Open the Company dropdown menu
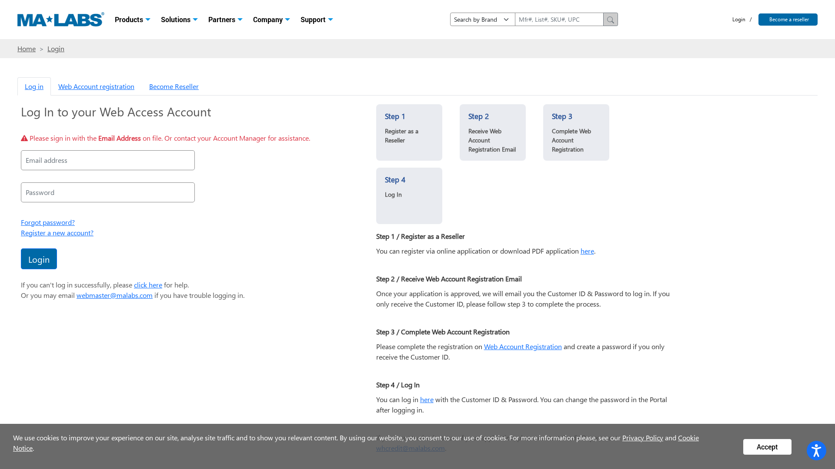 pyautogui.click(x=271, y=20)
